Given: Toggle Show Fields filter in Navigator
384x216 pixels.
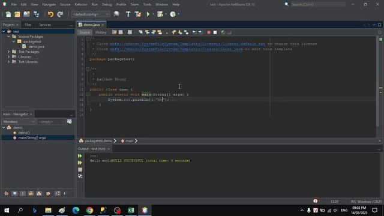Looking at the screenshot, I should 14,193.
